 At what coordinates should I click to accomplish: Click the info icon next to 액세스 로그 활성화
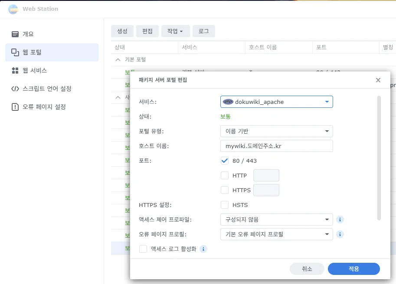(203, 248)
